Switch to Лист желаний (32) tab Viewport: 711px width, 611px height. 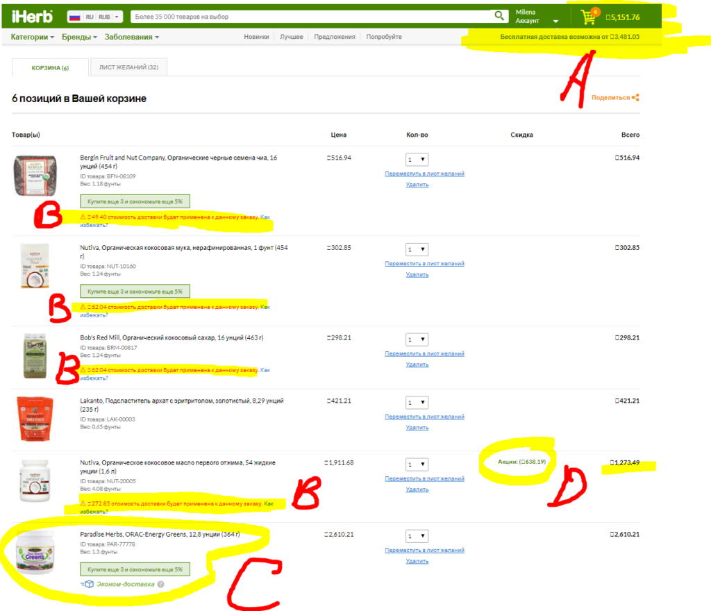[128, 67]
